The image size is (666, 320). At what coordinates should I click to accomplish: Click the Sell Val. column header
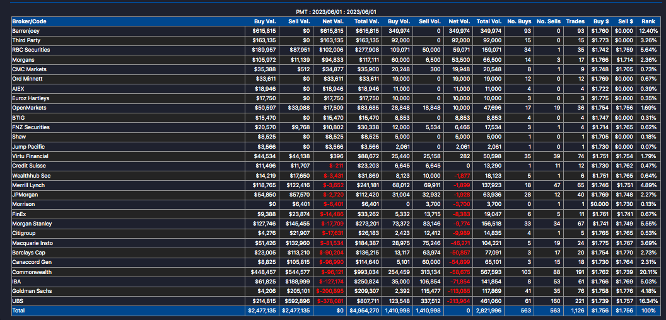pos(298,21)
